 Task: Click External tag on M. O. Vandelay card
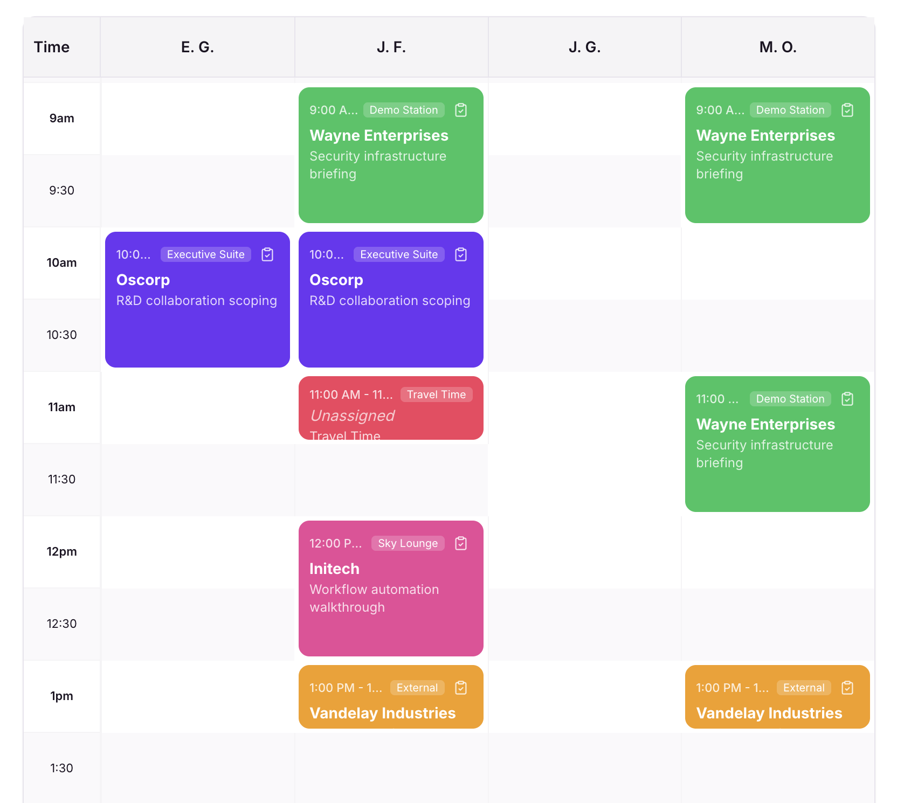(804, 688)
